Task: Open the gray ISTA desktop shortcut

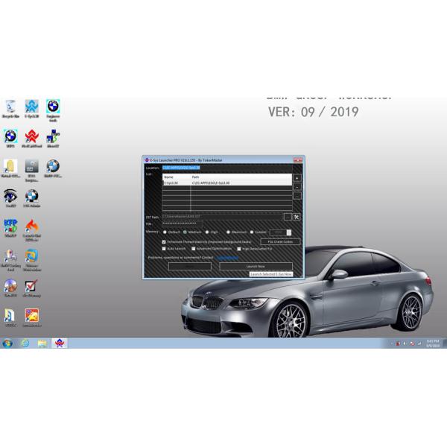Action: coord(31,171)
